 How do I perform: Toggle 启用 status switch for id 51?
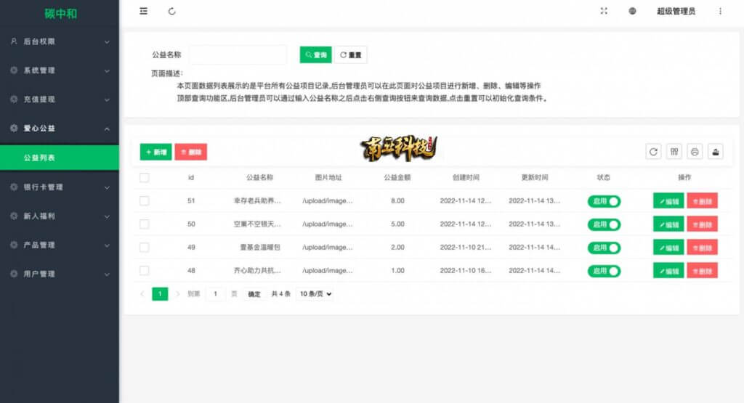pos(604,201)
